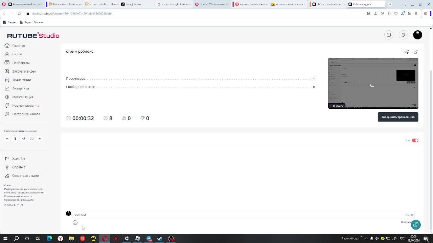
Task: Open Правовая информация link
Action: [x=19, y=200]
